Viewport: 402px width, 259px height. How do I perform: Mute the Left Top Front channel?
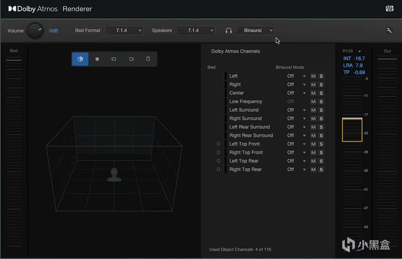(x=313, y=144)
